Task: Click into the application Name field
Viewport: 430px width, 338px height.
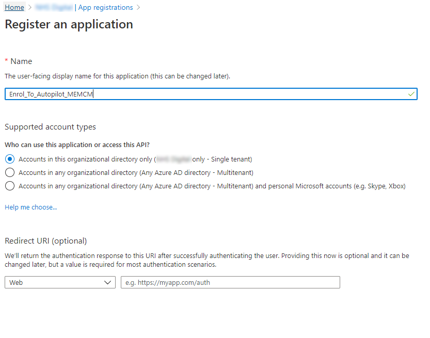Action: (211, 94)
